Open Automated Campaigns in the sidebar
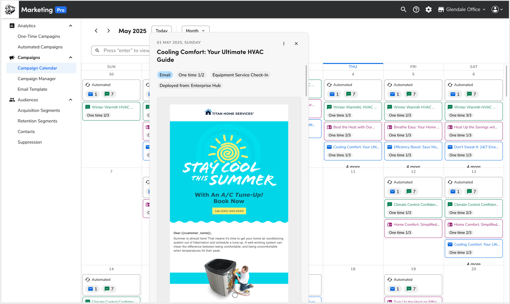The width and height of the screenshot is (510, 304). [40, 47]
